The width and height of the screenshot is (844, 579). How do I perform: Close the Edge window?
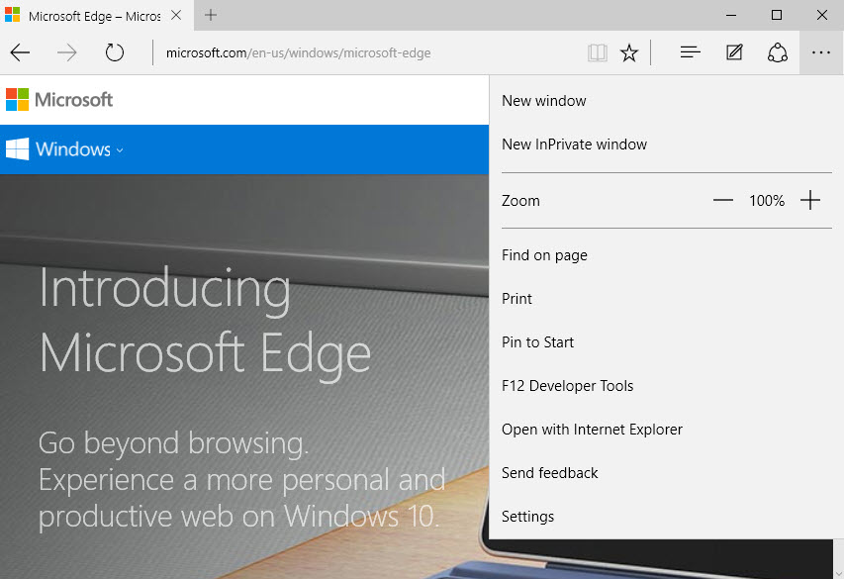pos(821,15)
